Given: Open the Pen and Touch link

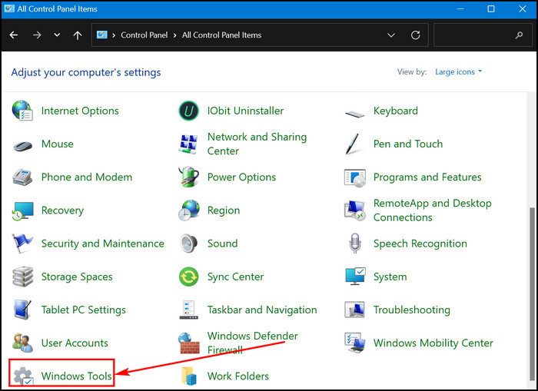Looking at the screenshot, I should pyautogui.click(x=408, y=144).
